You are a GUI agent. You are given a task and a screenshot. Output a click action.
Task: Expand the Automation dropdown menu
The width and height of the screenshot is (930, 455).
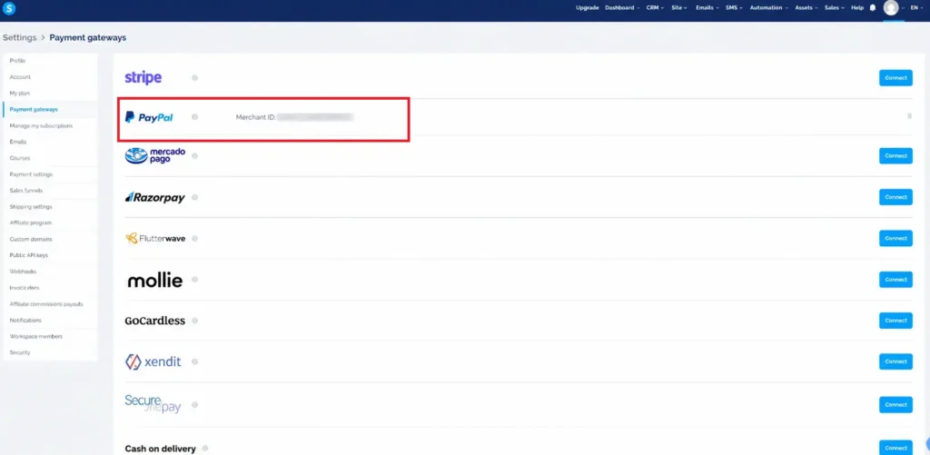point(768,7)
